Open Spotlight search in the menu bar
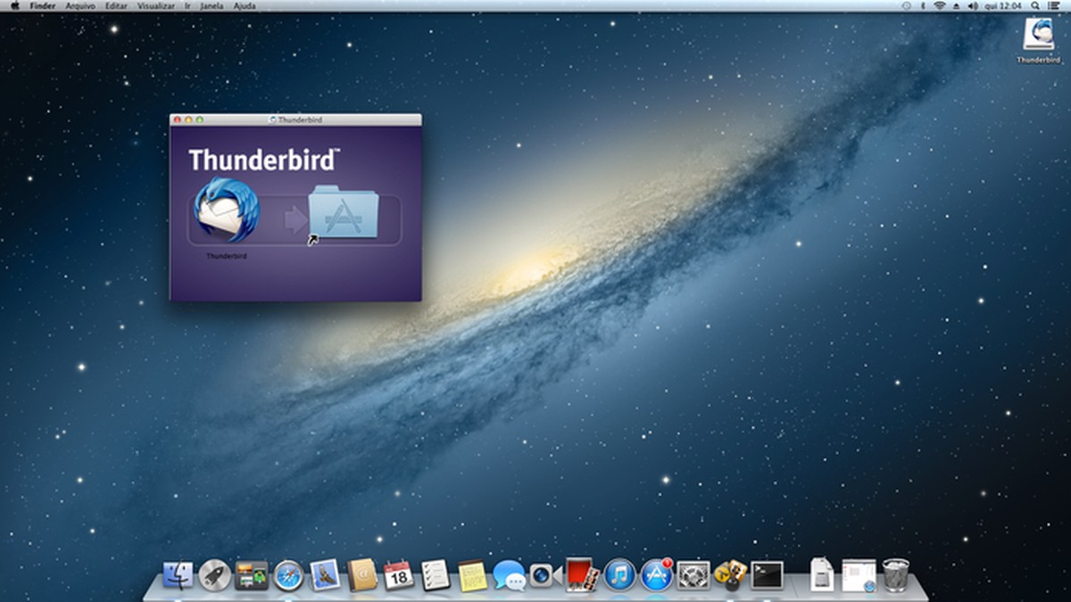 pos(1035,7)
